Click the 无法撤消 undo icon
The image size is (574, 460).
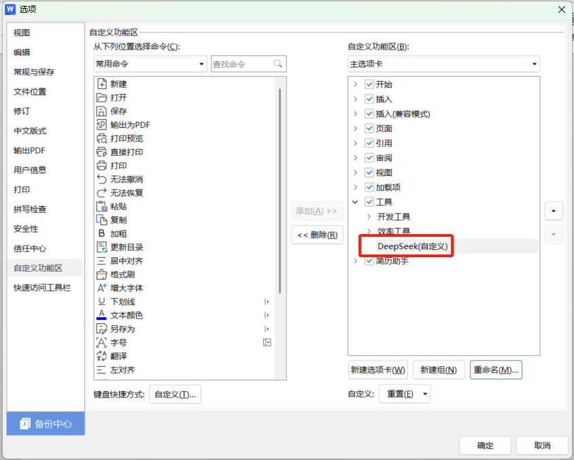click(101, 179)
